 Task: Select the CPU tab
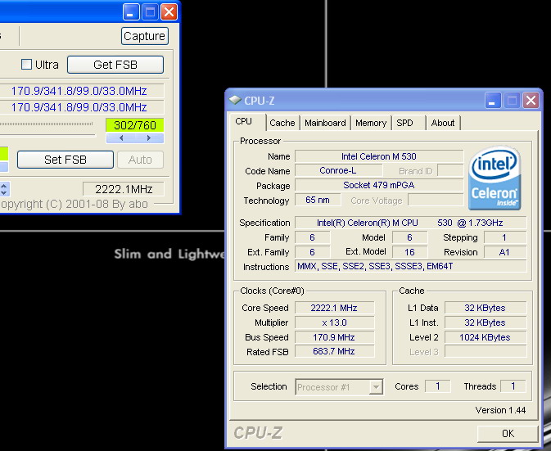(243, 121)
